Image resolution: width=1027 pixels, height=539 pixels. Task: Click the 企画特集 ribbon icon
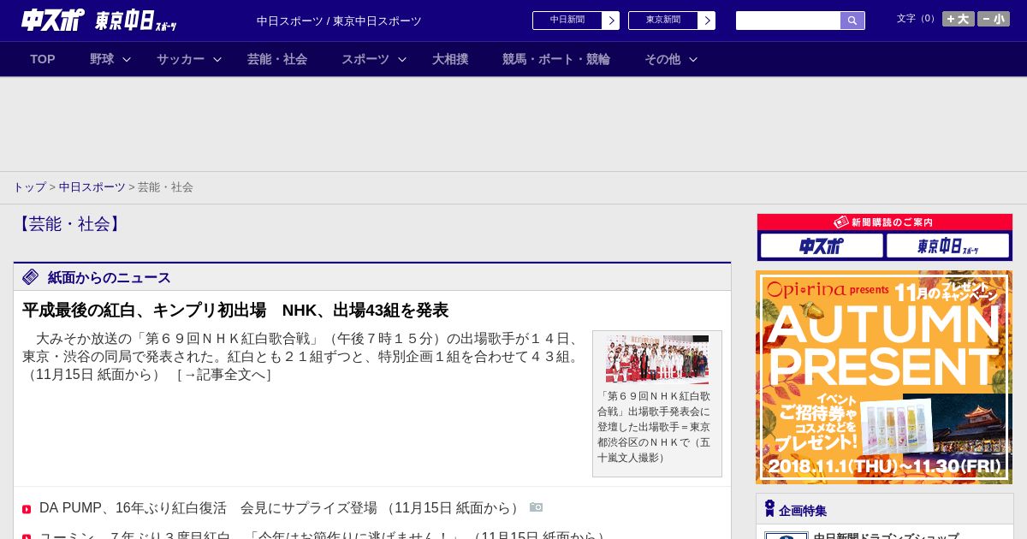(x=769, y=509)
